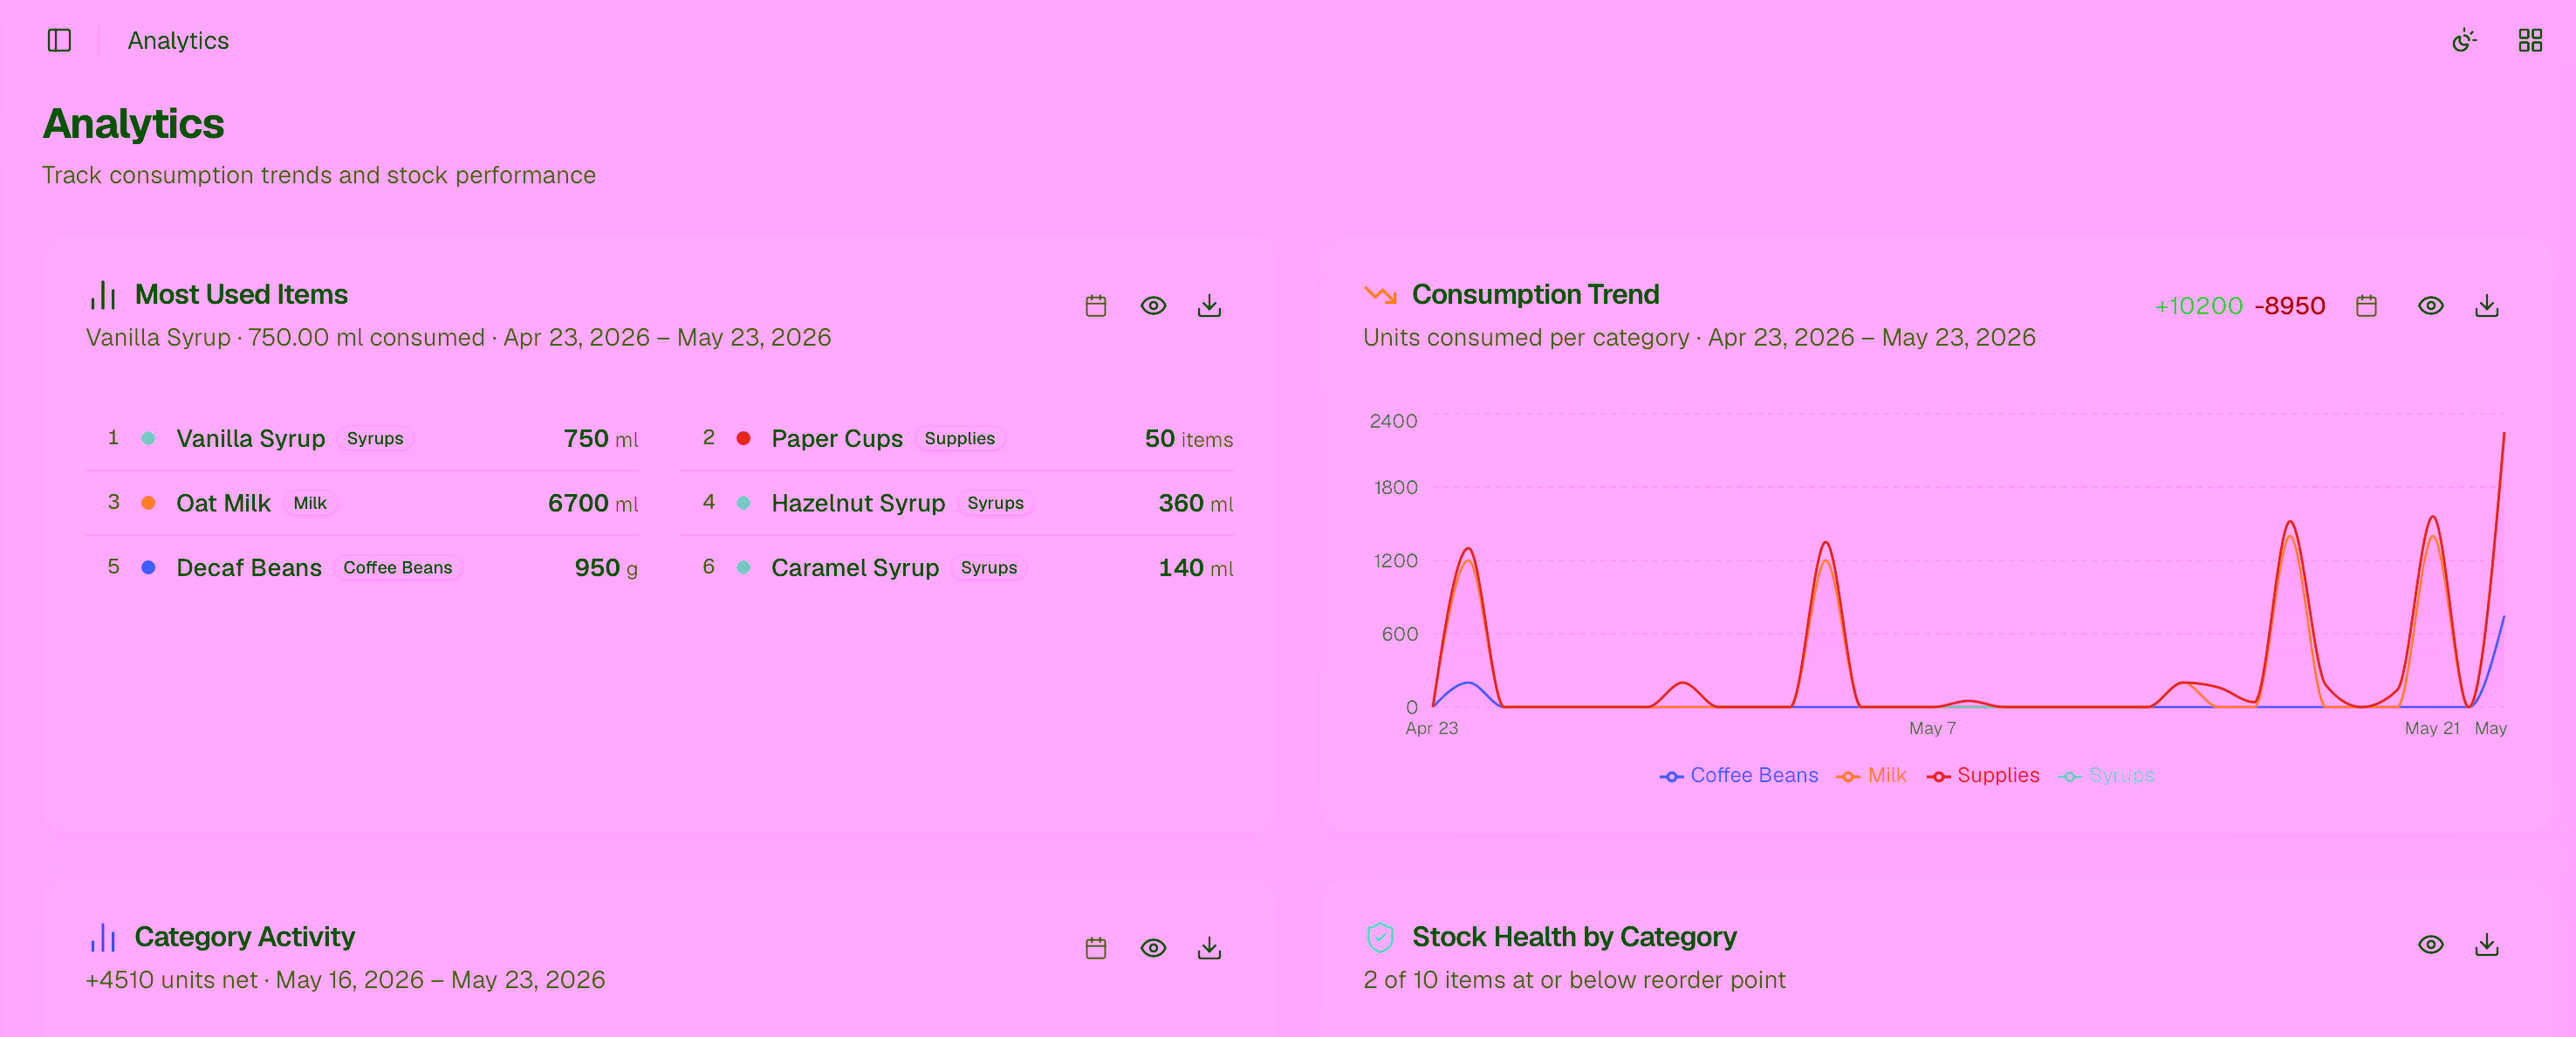The width and height of the screenshot is (2576, 1037).
Task: Select the Oat Milk row
Action: (362, 503)
